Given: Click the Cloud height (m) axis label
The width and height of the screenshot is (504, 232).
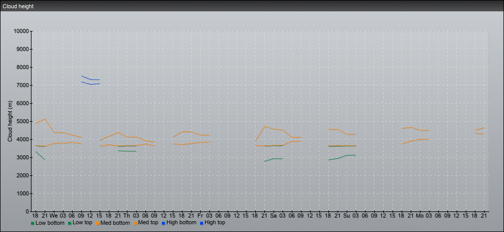Looking at the screenshot, I should tap(10, 121).
